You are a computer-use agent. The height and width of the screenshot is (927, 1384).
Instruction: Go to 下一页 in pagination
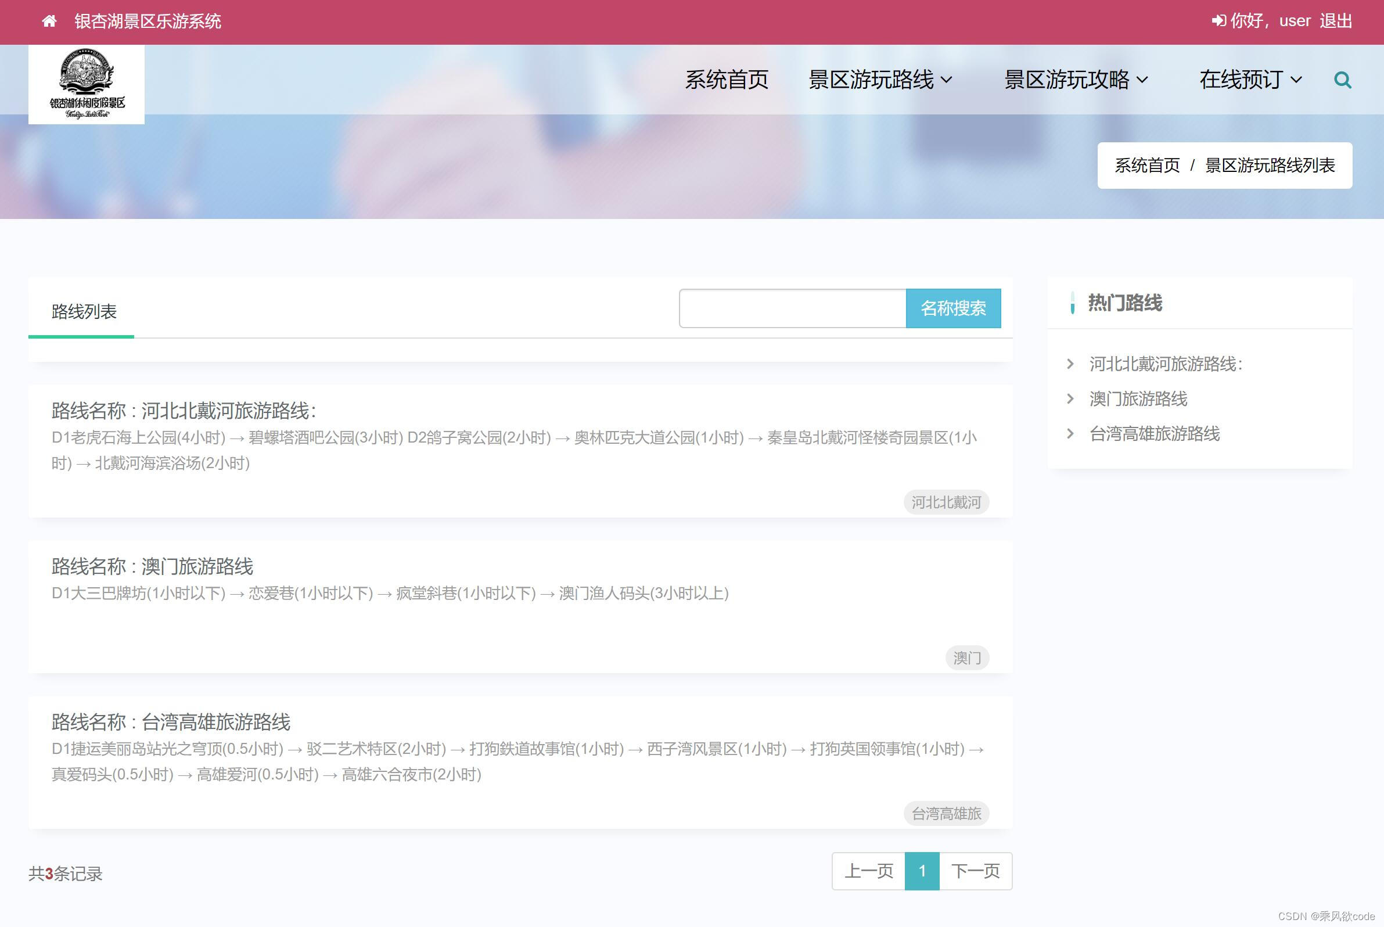[x=975, y=871]
